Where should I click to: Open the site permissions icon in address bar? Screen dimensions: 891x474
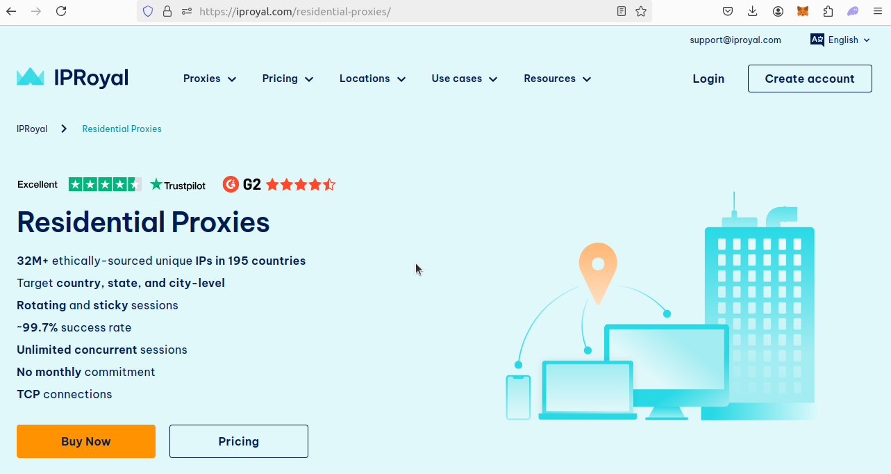186,11
